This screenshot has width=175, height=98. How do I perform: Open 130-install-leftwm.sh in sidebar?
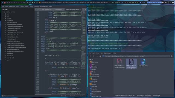coord(12,31)
